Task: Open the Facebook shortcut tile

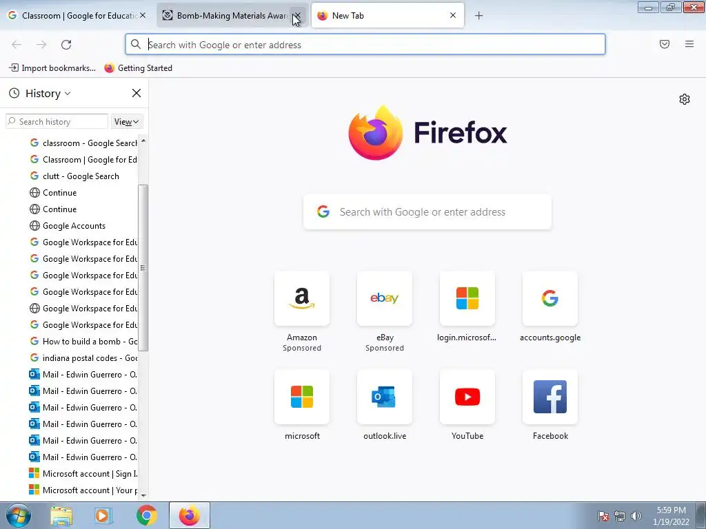Action: pos(550,397)
